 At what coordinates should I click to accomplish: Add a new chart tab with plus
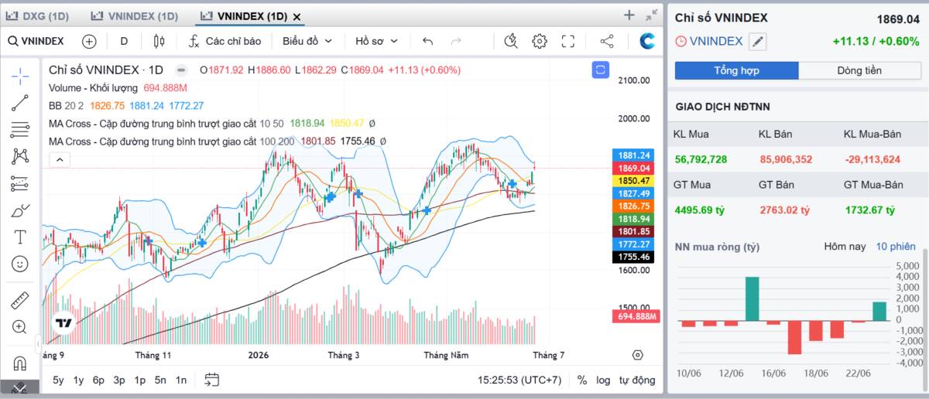tap(629, 15)
